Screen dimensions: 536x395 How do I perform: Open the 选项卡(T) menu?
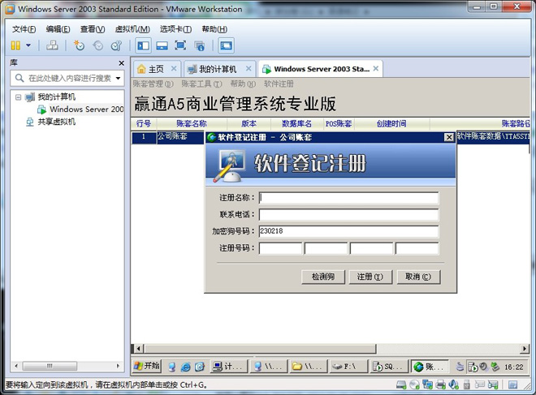click(175, 29)
